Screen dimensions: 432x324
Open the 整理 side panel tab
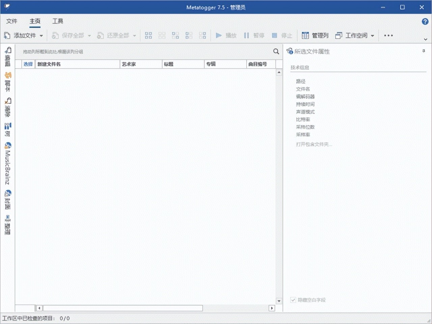click(8, 225)
